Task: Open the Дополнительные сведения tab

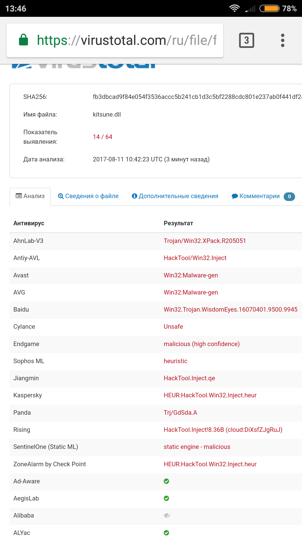Action: click(175, 196)
